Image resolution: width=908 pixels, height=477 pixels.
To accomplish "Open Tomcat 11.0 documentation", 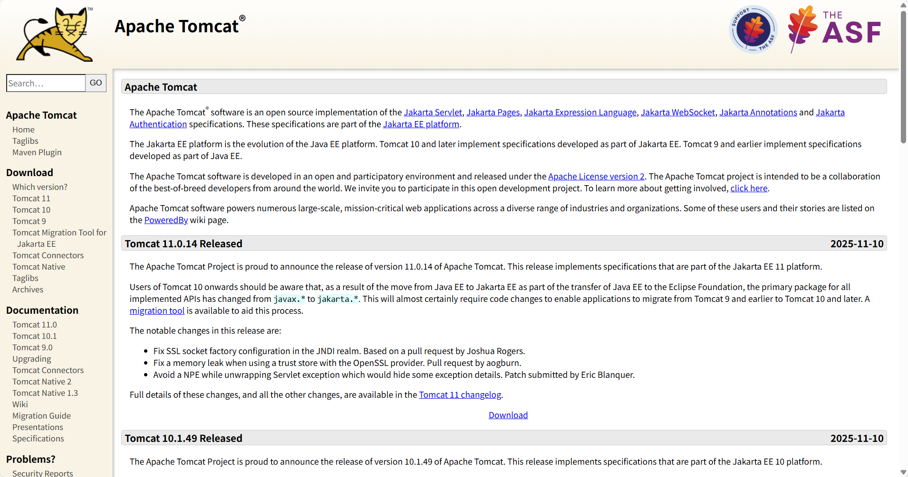I will click(x=35, y=325).
